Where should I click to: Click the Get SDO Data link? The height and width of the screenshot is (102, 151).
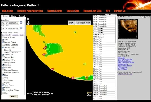[x=123, y=69]
